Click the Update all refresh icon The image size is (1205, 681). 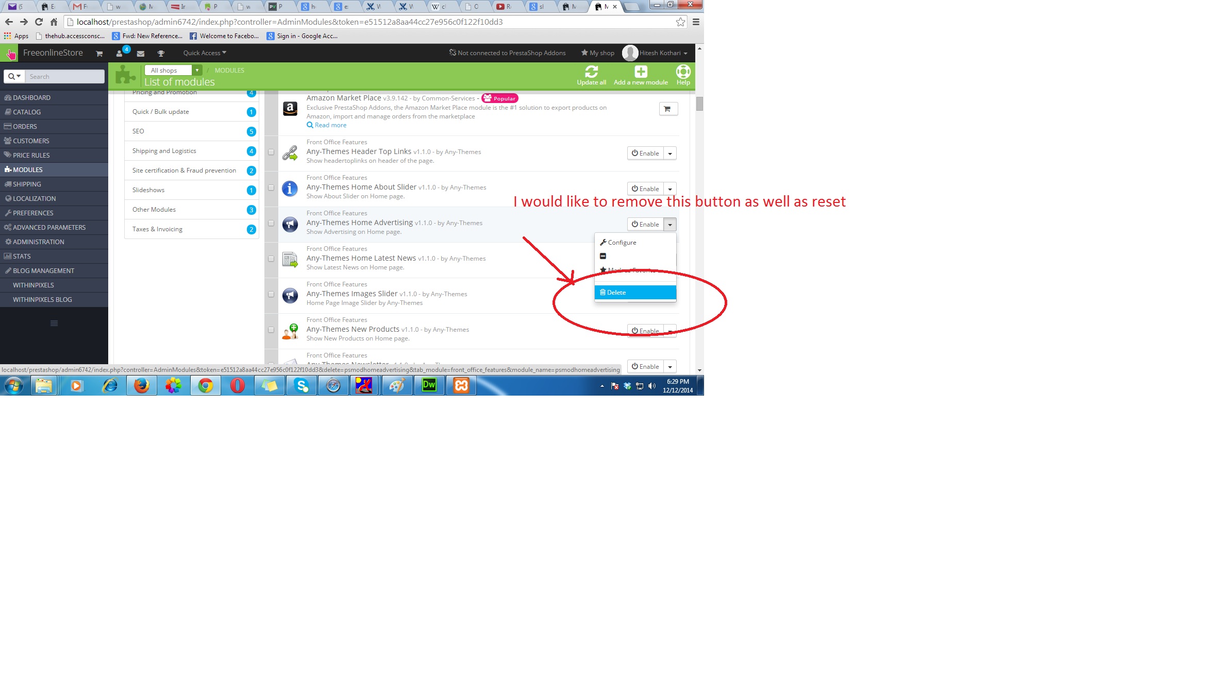click(591, 72)
